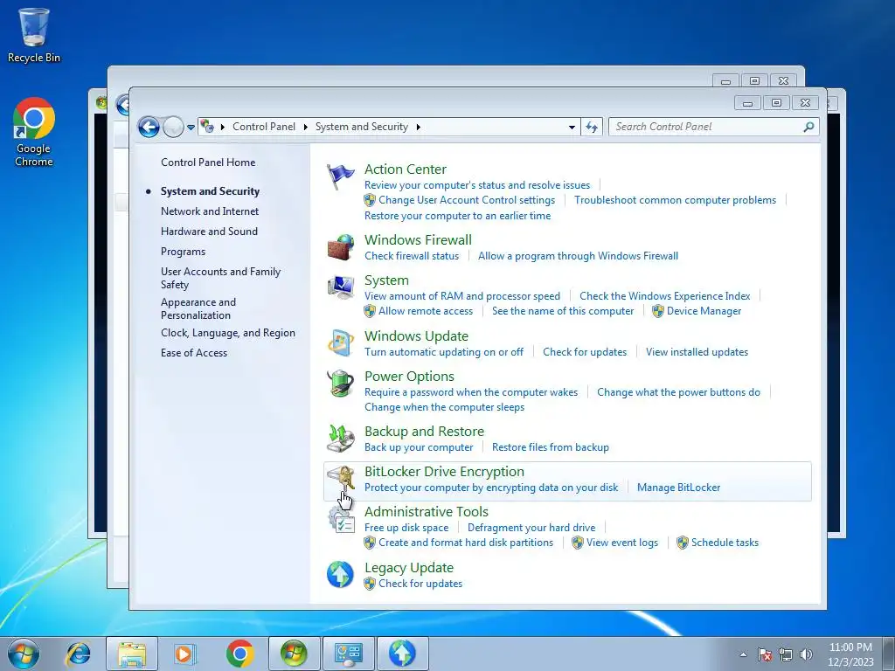Screen dimensions: 895x671
Task: Open the network tray icon
Action: (x=786, y=654)
